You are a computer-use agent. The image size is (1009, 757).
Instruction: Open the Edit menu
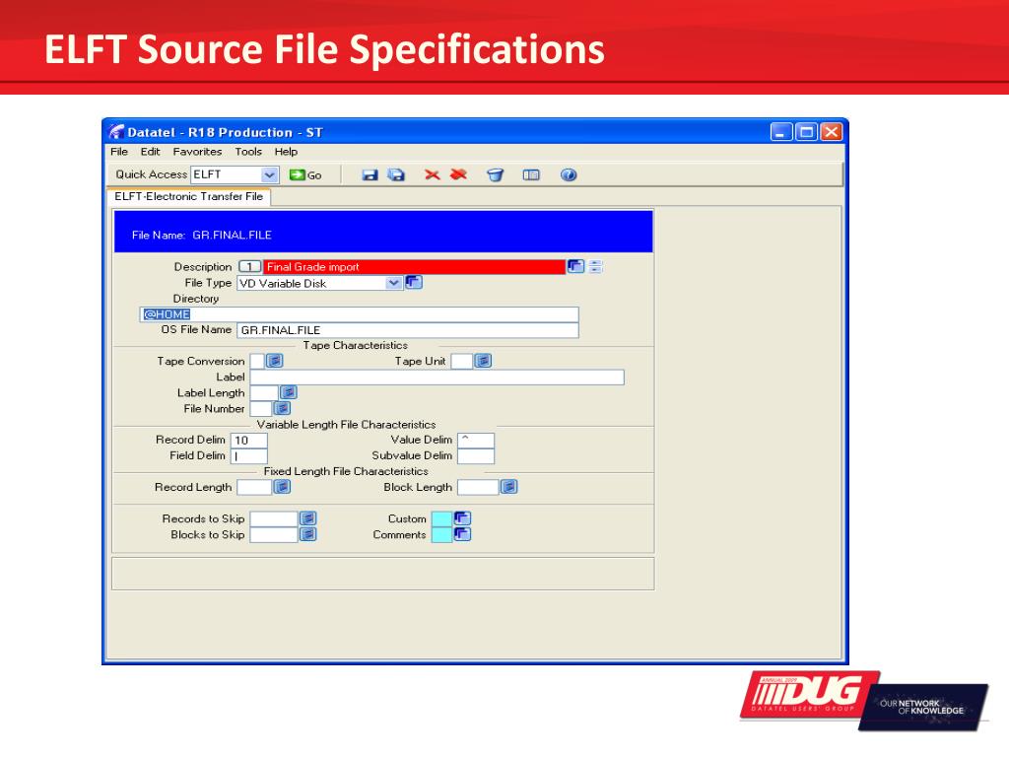pos(150,152)
